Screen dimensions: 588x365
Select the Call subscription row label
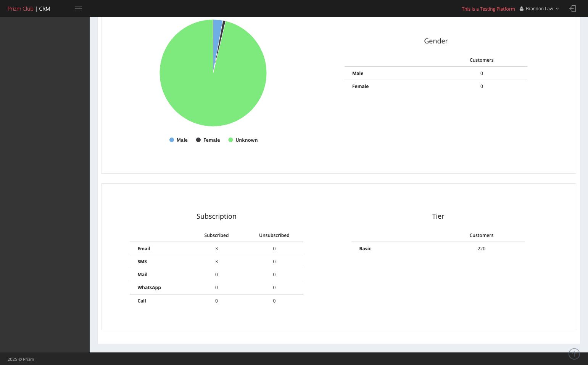142,301
